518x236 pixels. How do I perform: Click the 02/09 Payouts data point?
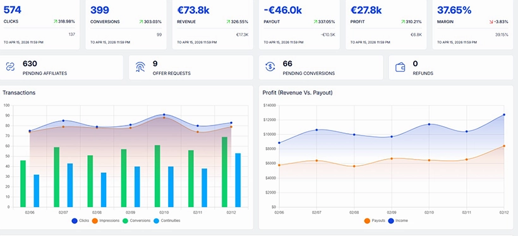click(x=392, y=158)
